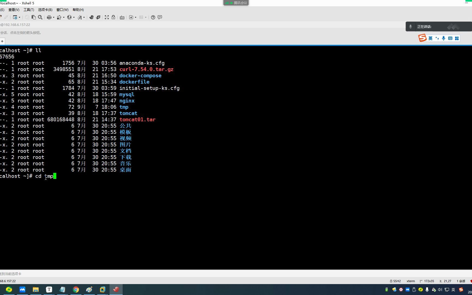Expand the encoding globe dropdown arrow
The width and height of the screenshot is (472, 295).
[74, 17]
